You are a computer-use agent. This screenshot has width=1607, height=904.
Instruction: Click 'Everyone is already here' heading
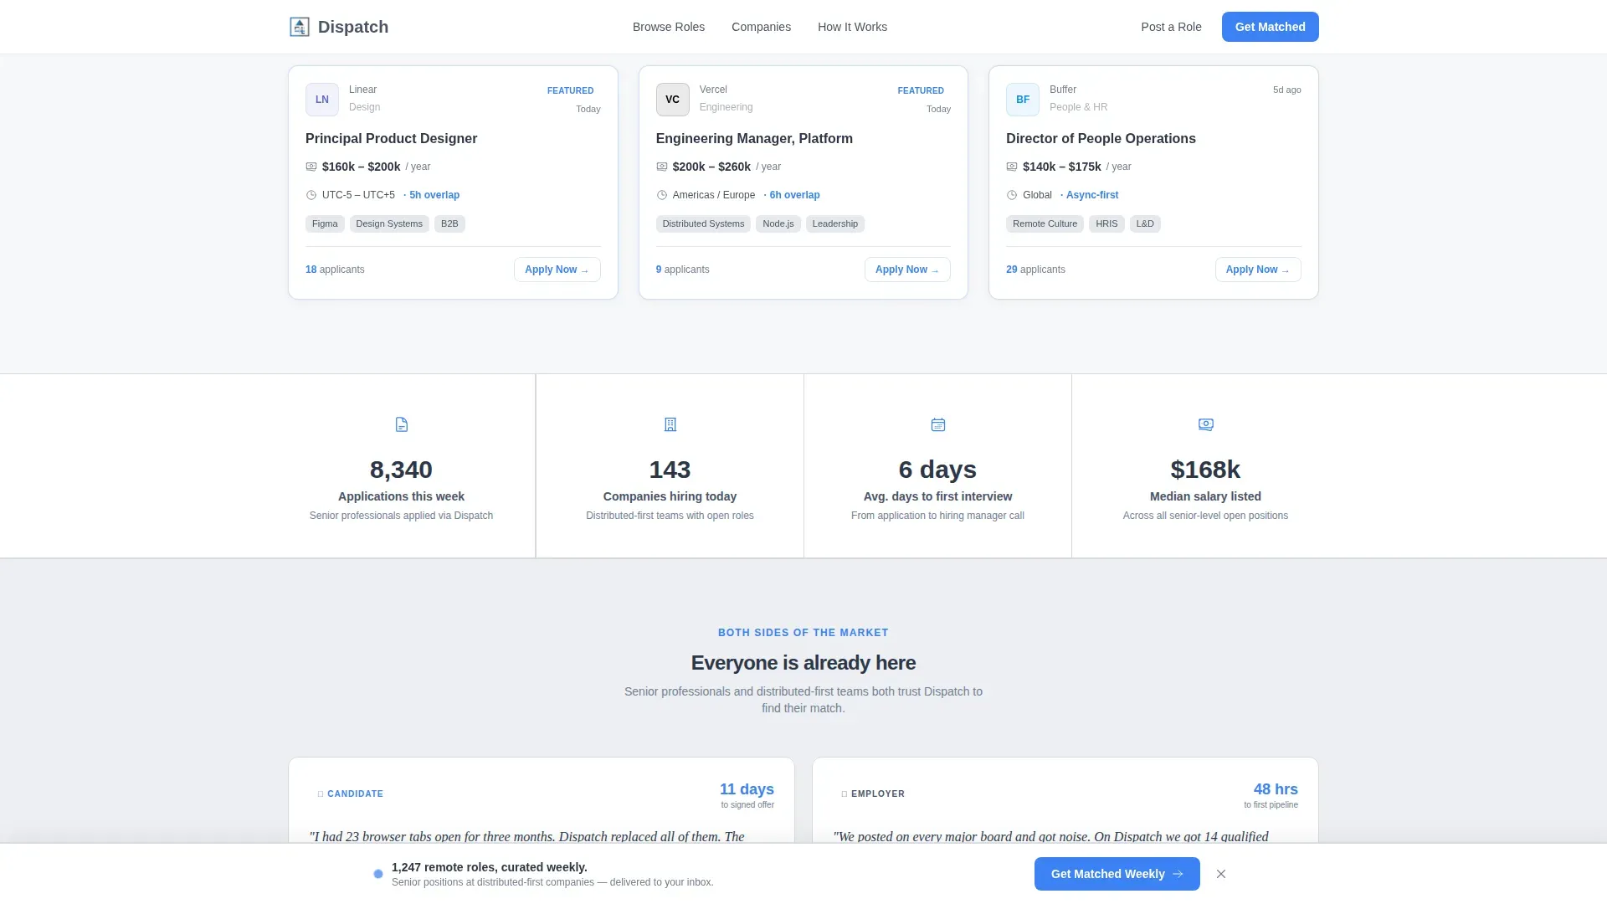tap(803, 663)
